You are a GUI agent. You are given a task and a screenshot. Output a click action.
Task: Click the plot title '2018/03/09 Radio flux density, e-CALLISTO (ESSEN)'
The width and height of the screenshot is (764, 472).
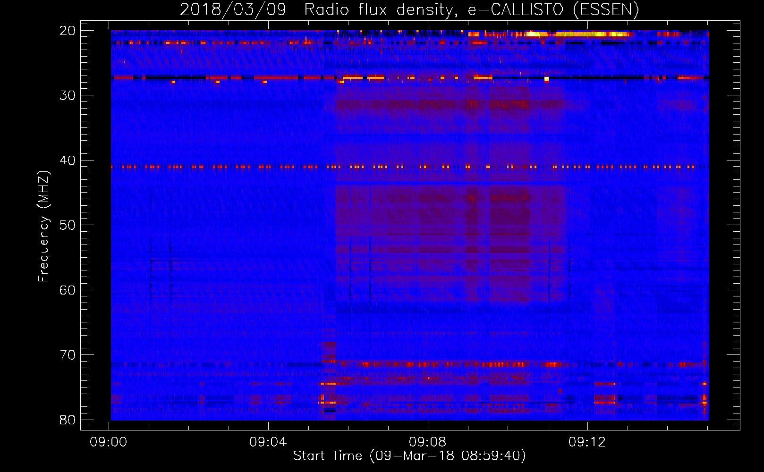pyautogui.click(x=409, y=10)
